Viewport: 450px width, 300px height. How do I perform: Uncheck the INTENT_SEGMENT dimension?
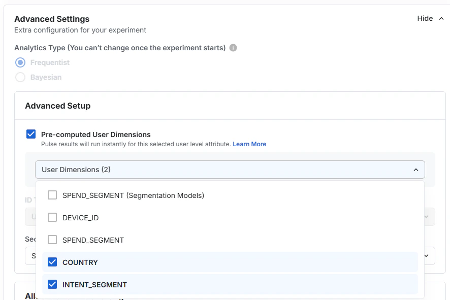52,284
